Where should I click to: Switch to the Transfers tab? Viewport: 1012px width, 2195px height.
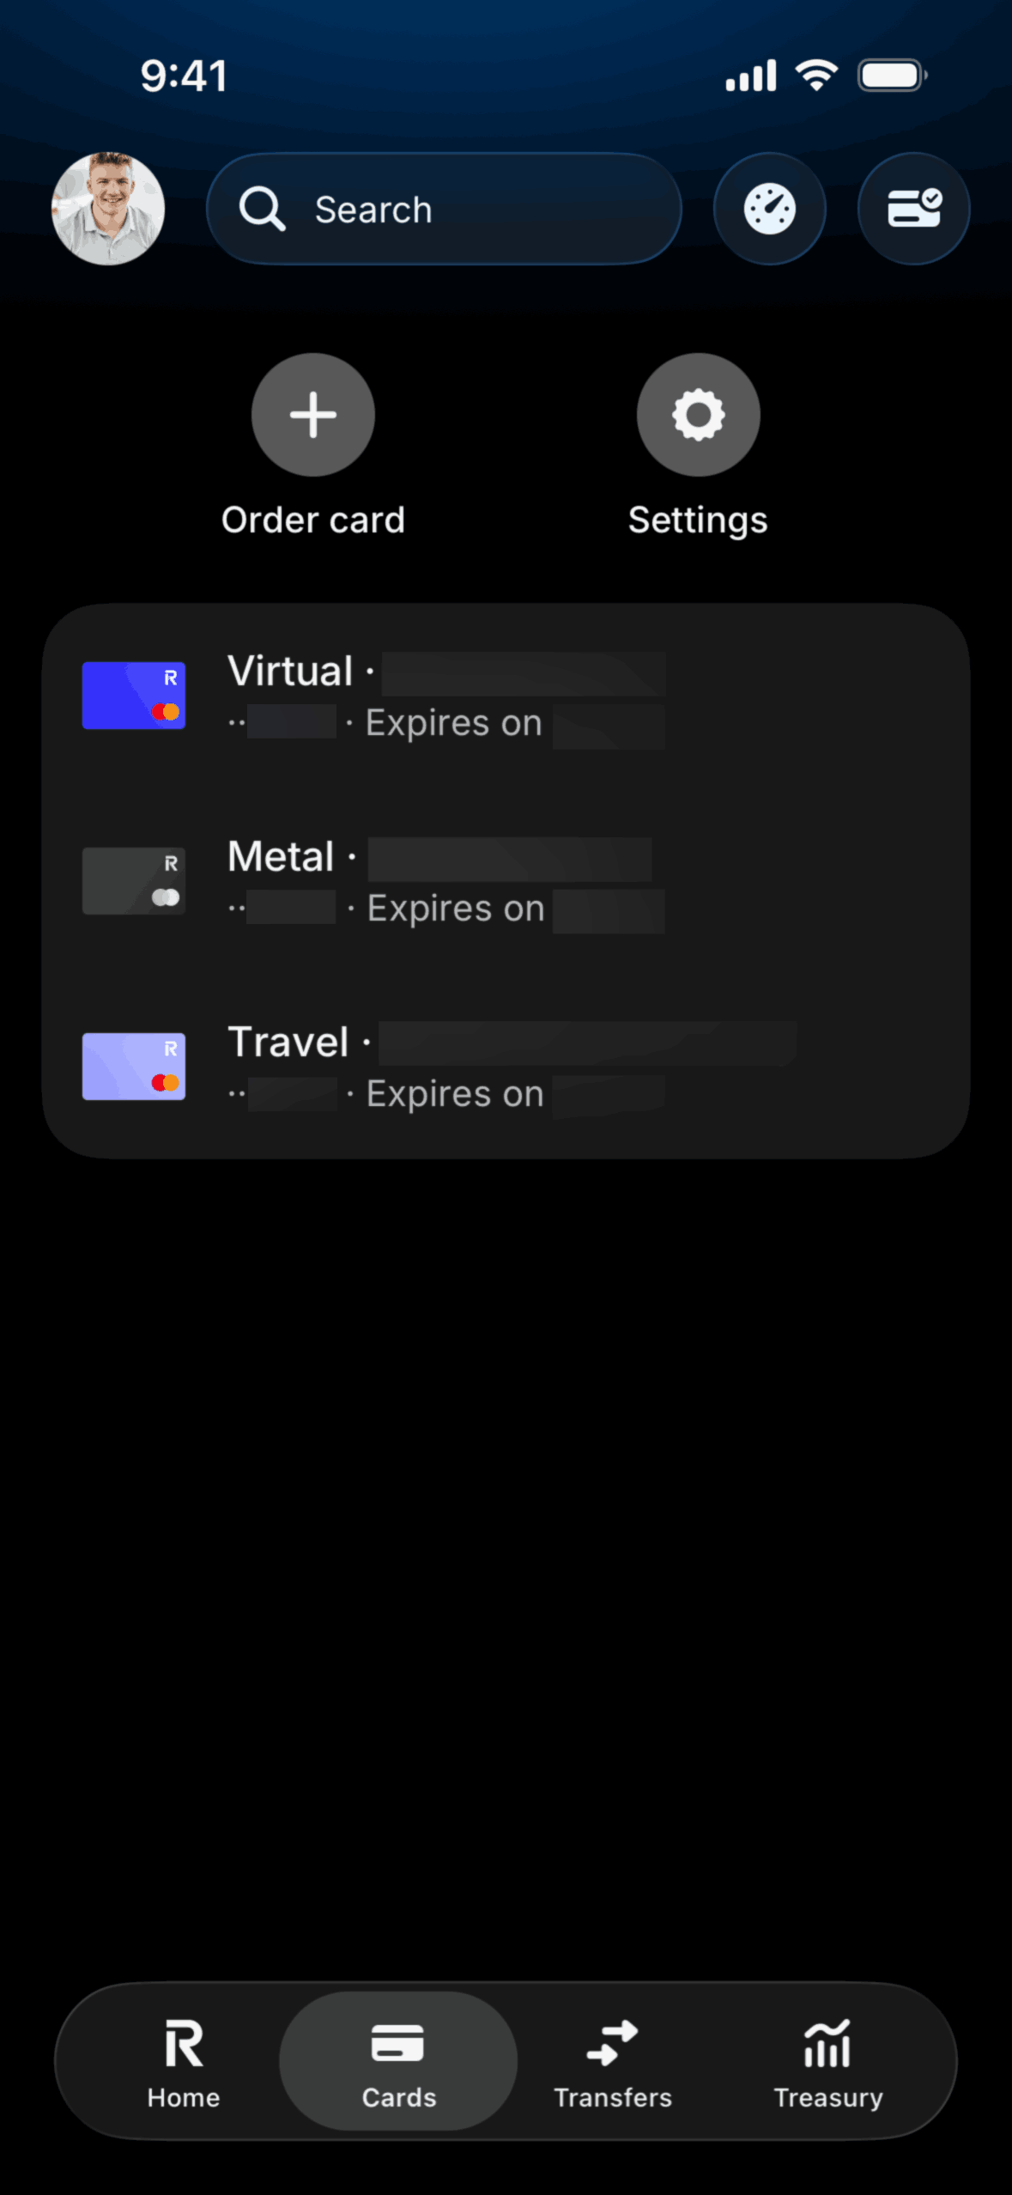[x=613, y=2063]
